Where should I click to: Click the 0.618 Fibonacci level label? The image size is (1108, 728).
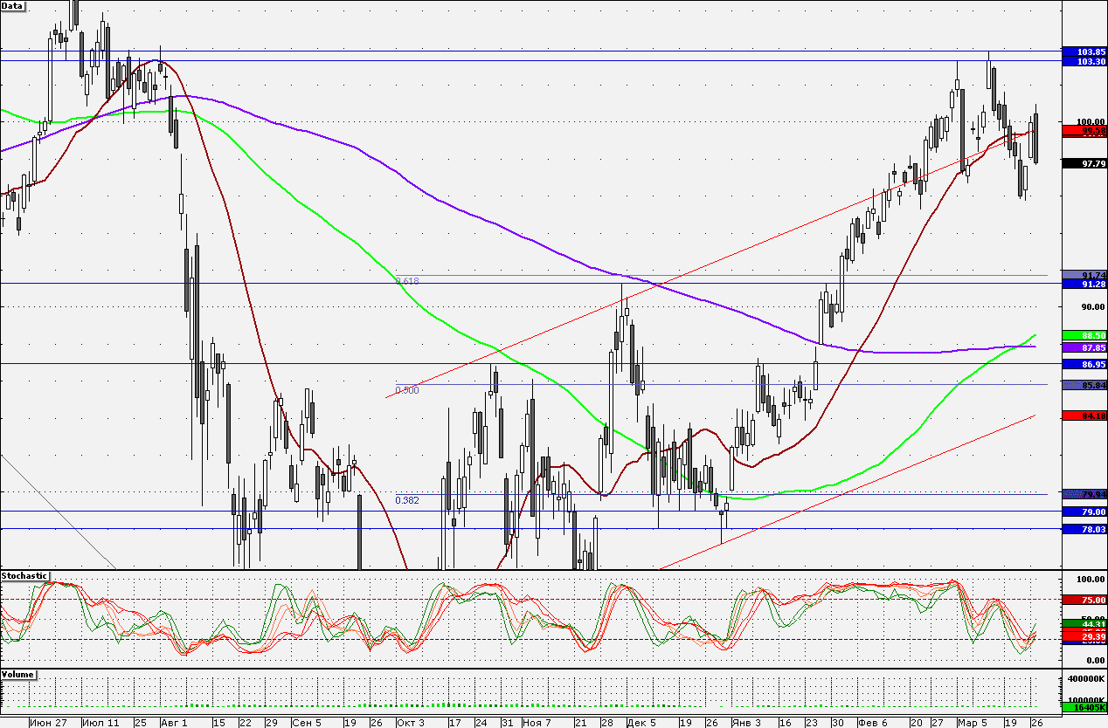click(407, 281)
